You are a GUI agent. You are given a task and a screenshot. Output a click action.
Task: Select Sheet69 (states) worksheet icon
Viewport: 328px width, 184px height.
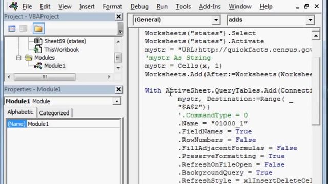pyautogui.click(x=38, y=41)
